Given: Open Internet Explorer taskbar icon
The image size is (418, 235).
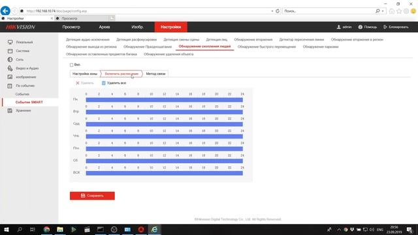Looking at the screenshot, I should 154,229.
